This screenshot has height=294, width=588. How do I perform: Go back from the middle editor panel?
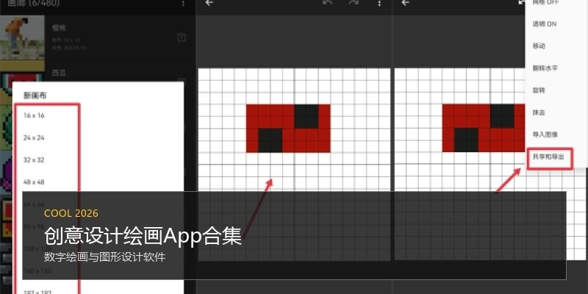pos(209,3)
